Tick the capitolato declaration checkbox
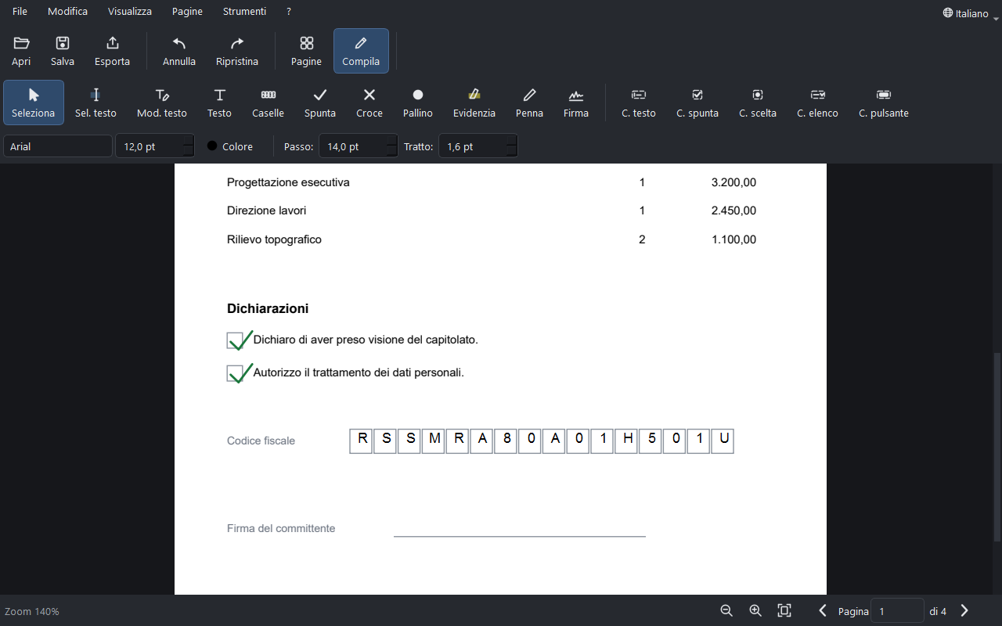Viewport: 1002px width, 626px height. coord(235,340)
